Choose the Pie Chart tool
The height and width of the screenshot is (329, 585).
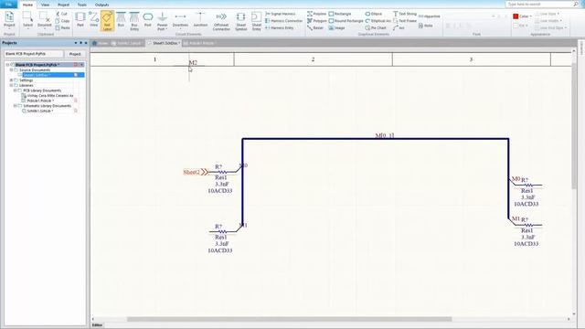376,28
